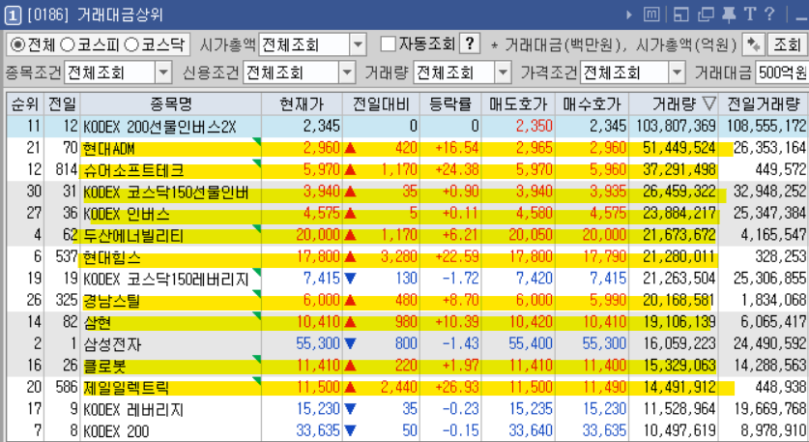
Task: Select the 제일일렉트릭 stock name
Action: (x=126, y=388)
